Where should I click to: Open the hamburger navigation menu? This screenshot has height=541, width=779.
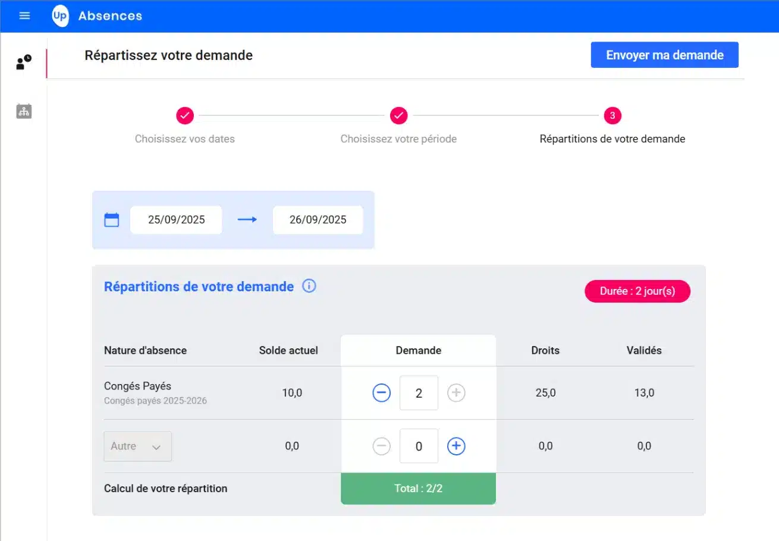(x=24, y=16)
